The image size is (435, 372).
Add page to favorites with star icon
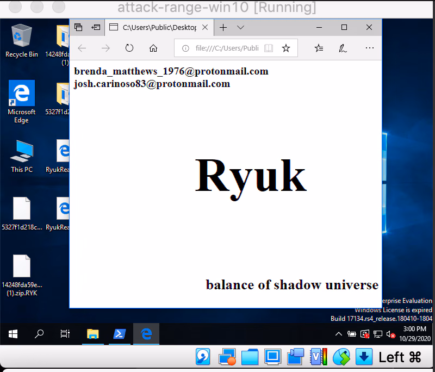tap(286, 48)
